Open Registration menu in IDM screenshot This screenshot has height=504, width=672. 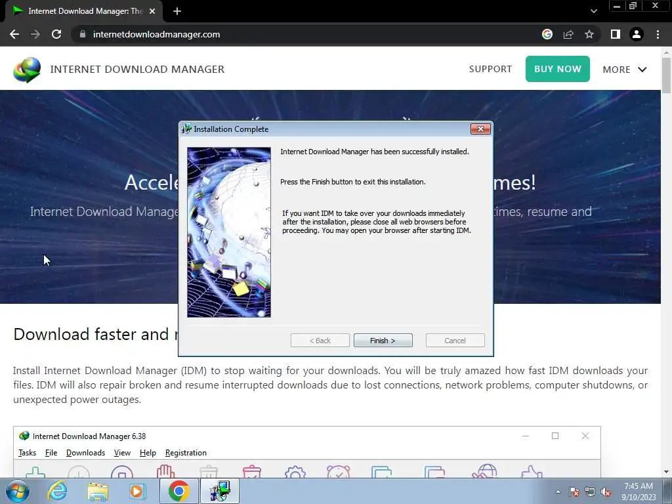point(186,453)
